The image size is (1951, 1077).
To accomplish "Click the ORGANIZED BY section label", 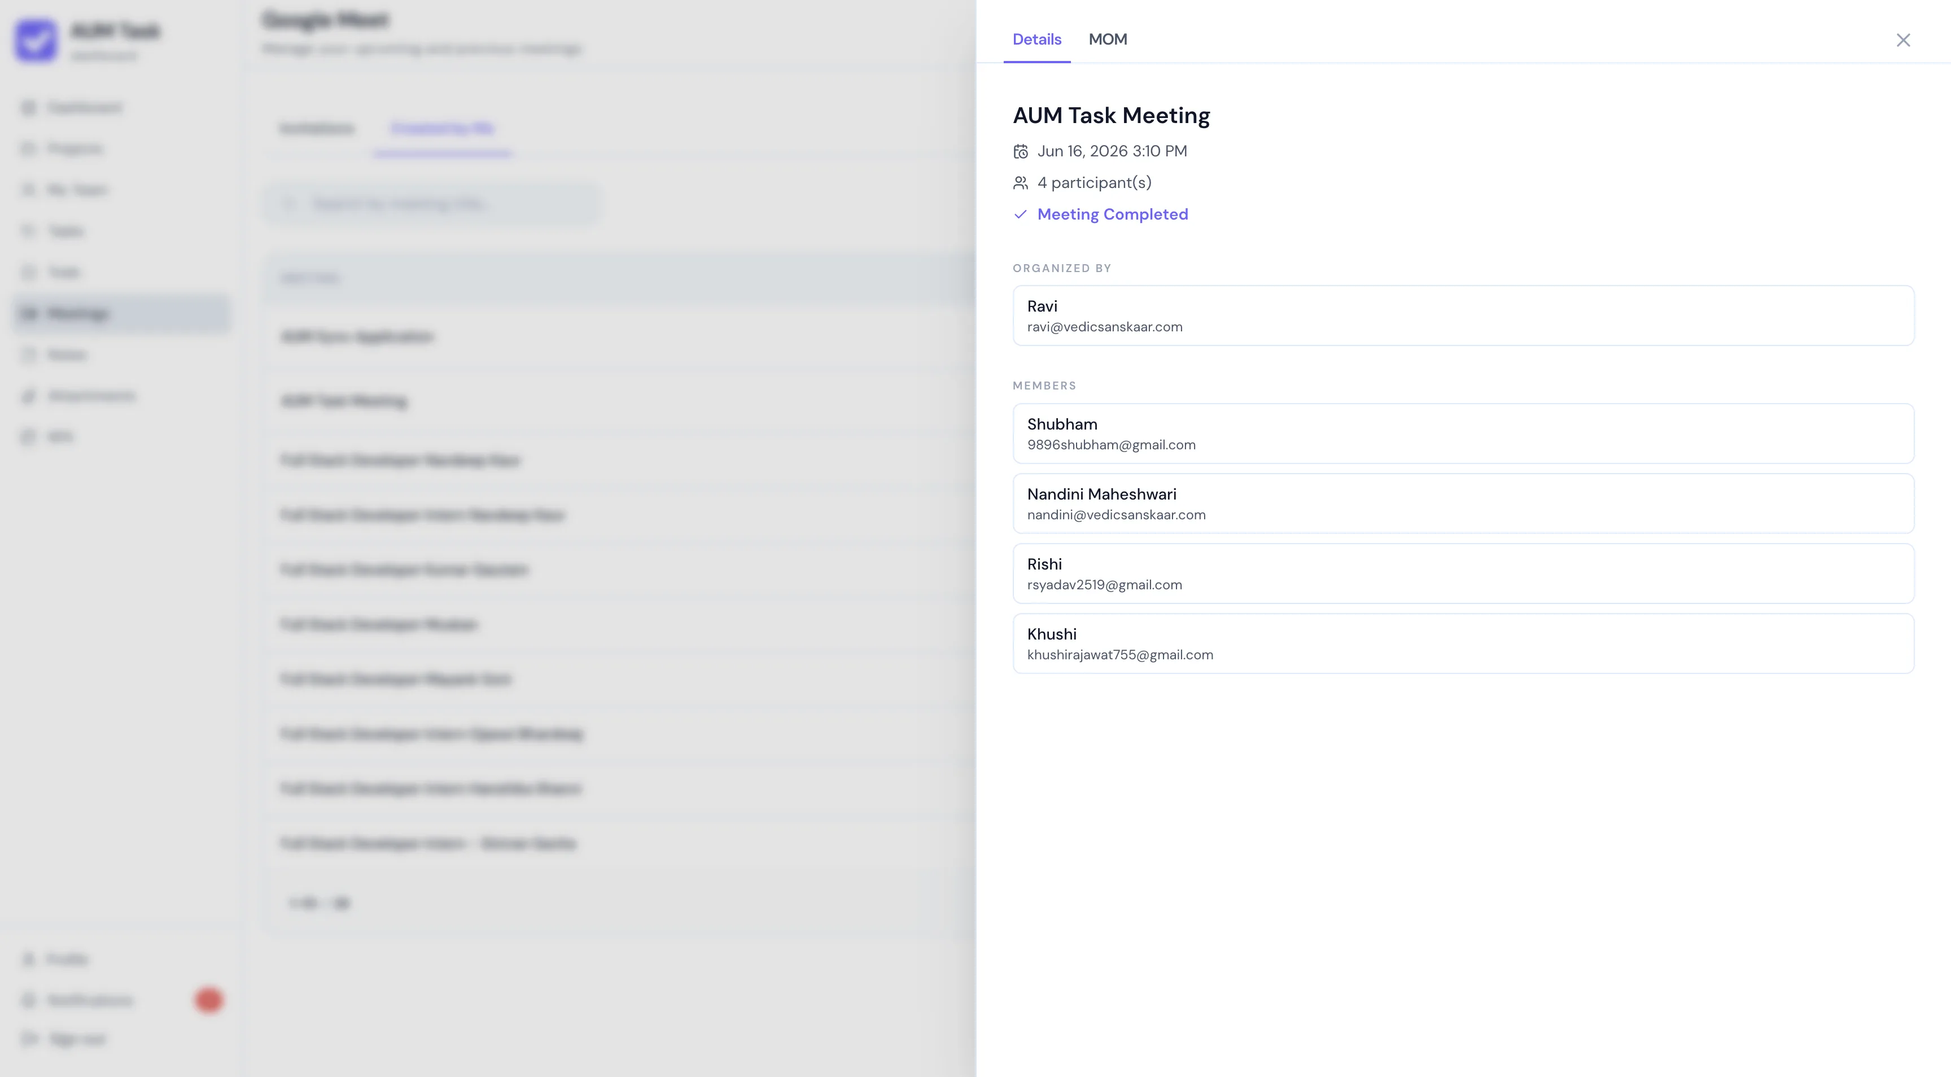I will (1062, 268).
